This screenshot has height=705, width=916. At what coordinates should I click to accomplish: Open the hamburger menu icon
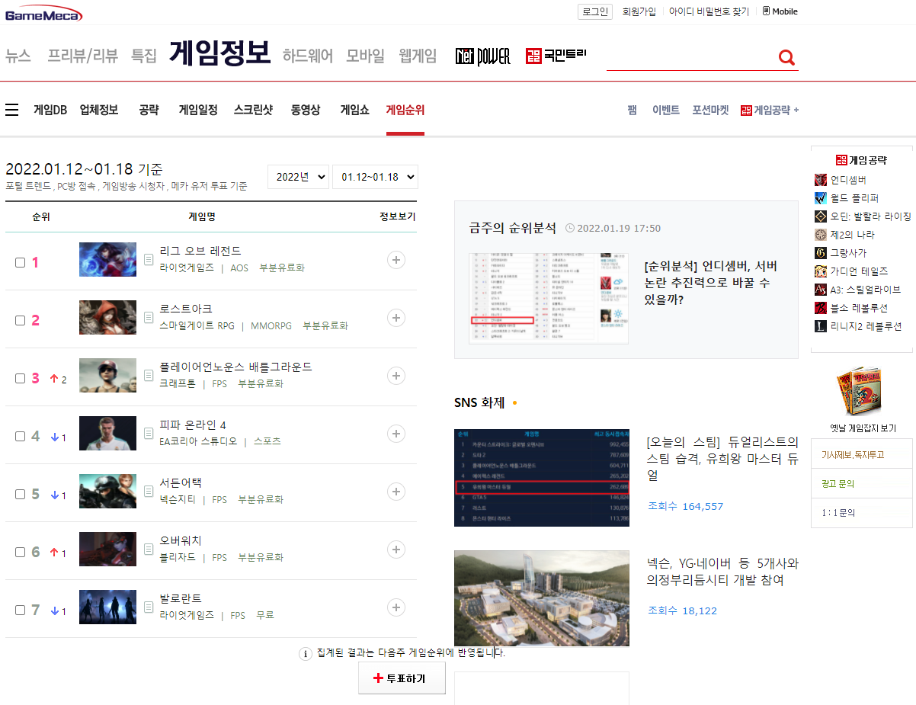tap(11, 111)
